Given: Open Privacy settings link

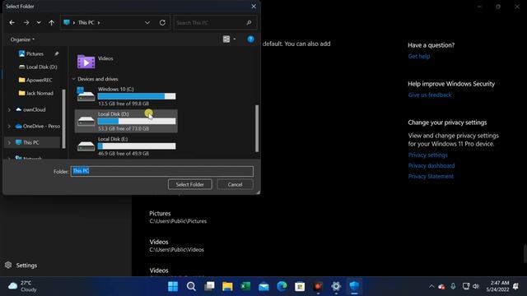Looking at the screenshot, I should [x=427, y=155].
